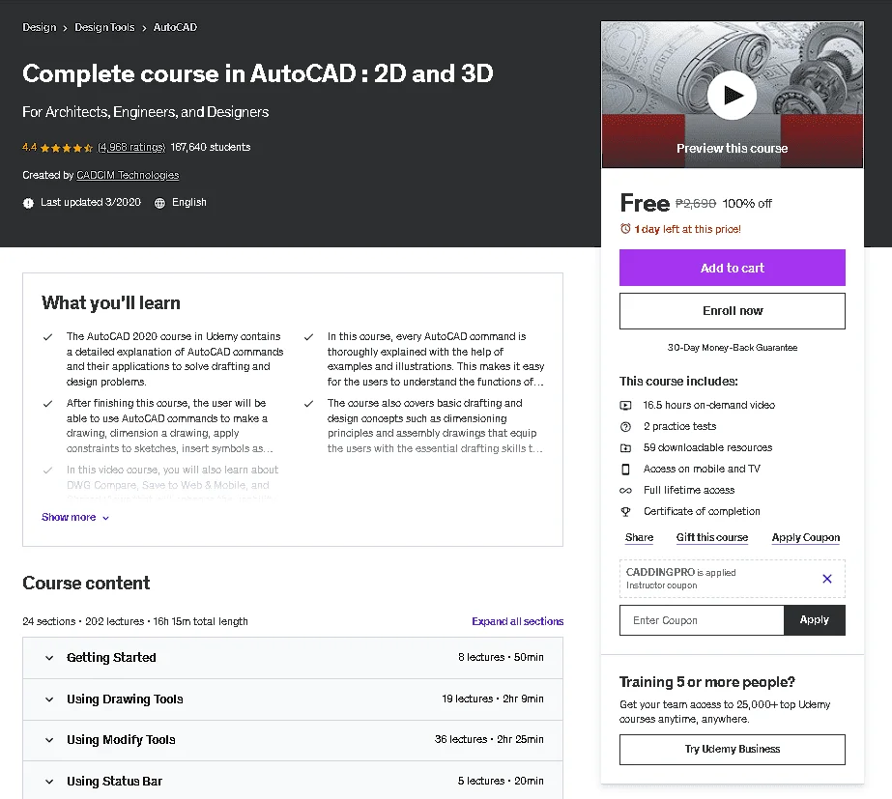The height and width of the screenshot is (799, 892).
Task: Click the last updated alert icon
Action: click(28, 203)
